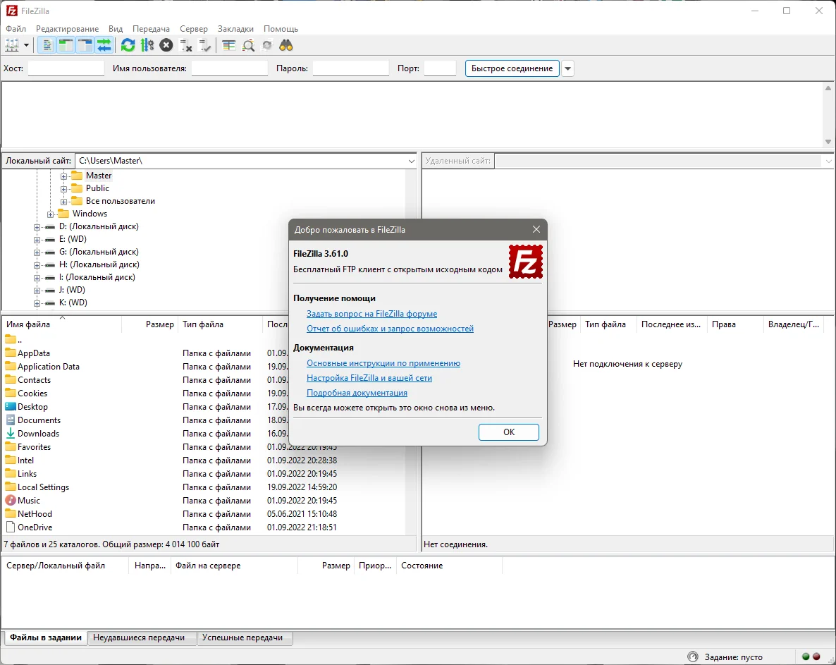Focus the Порт input field

click(x=440, y=68)
